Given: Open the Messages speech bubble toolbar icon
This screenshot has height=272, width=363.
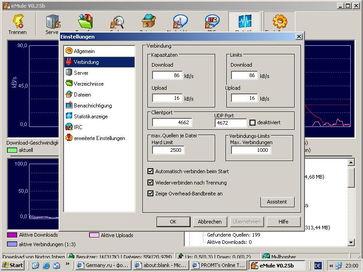Looking at the screenshot, I should 180,22.
